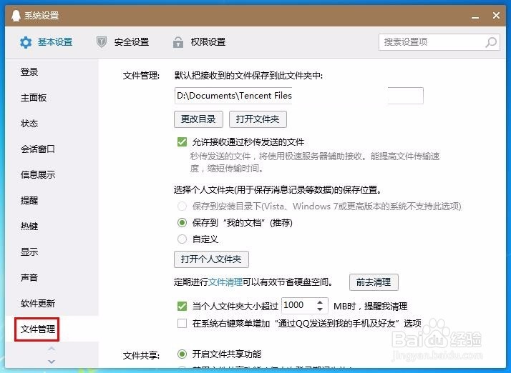Screen dimensions: 511x373
Task: Open 信息展示 settings in sidebar
Action: (38, 174)
